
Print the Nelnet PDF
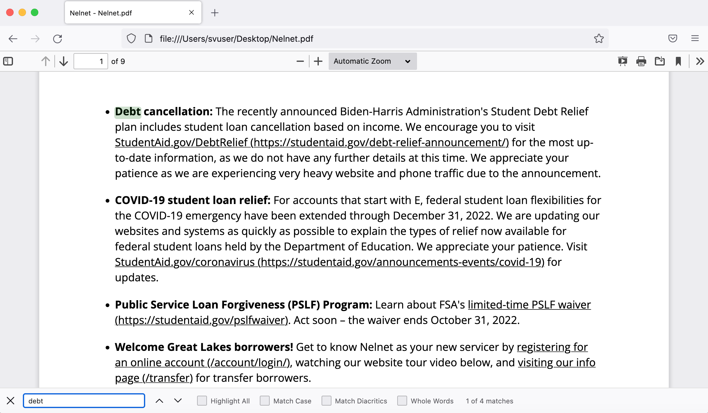pos(641,61)
